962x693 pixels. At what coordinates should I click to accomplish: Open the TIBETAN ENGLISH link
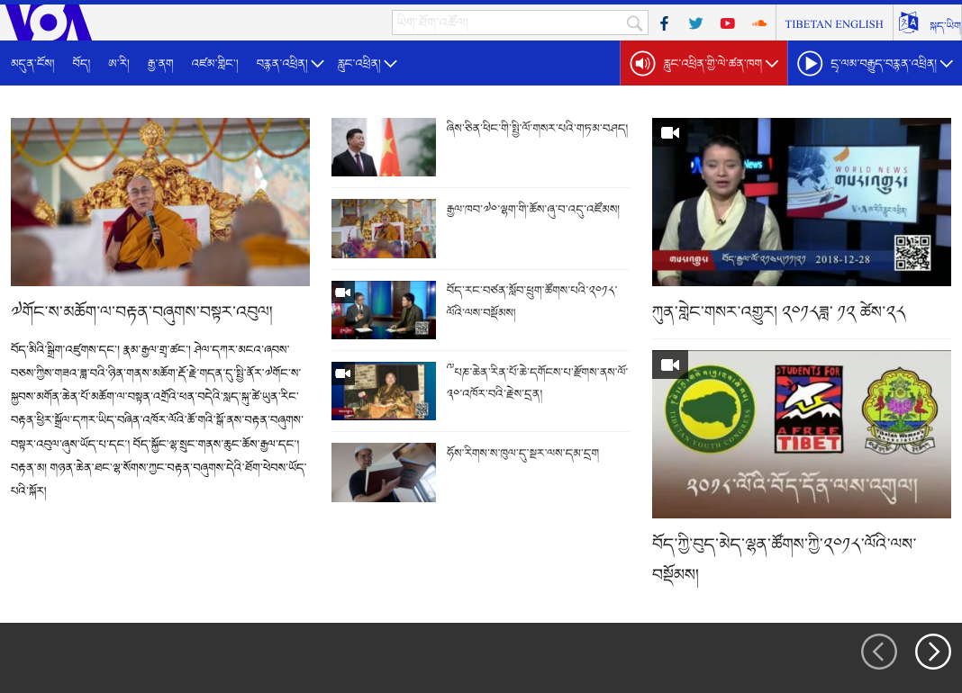pos(833,23)
